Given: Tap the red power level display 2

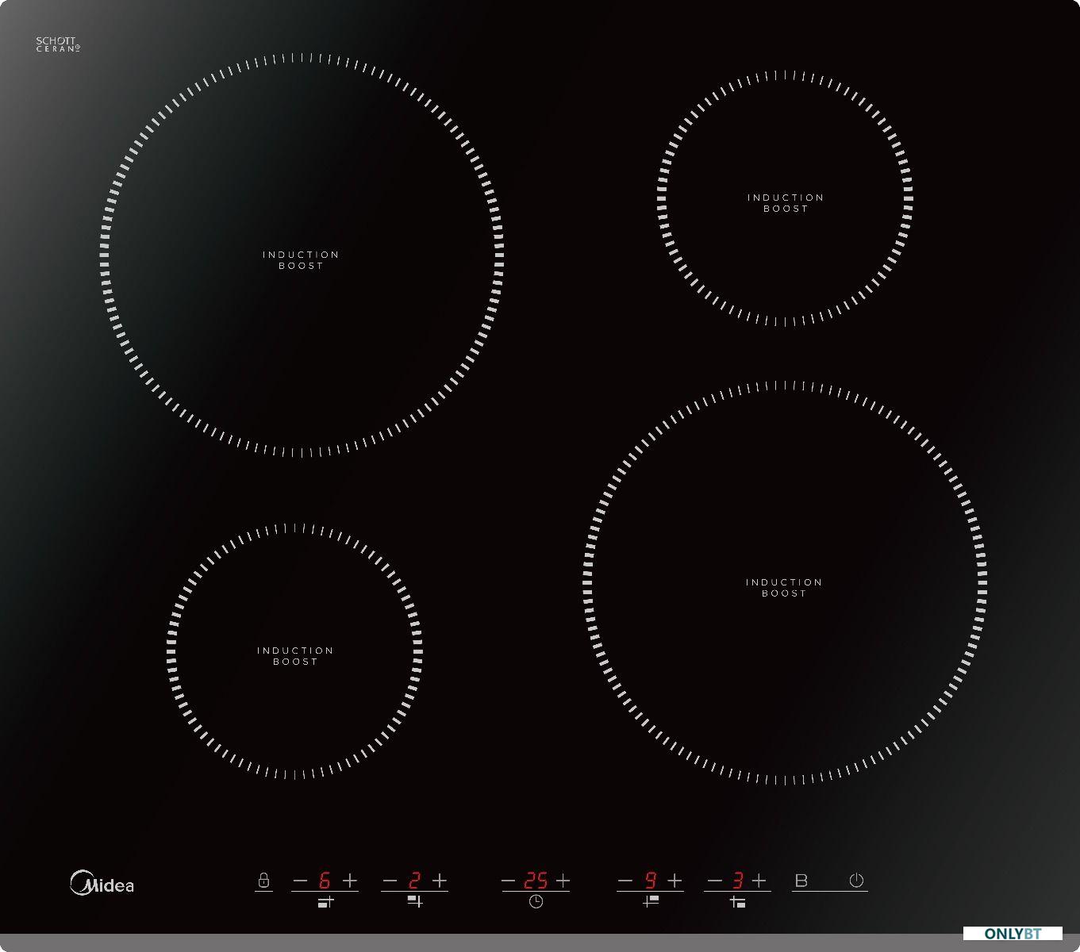Looking at the screenshot, I should [x=414, y=881].
